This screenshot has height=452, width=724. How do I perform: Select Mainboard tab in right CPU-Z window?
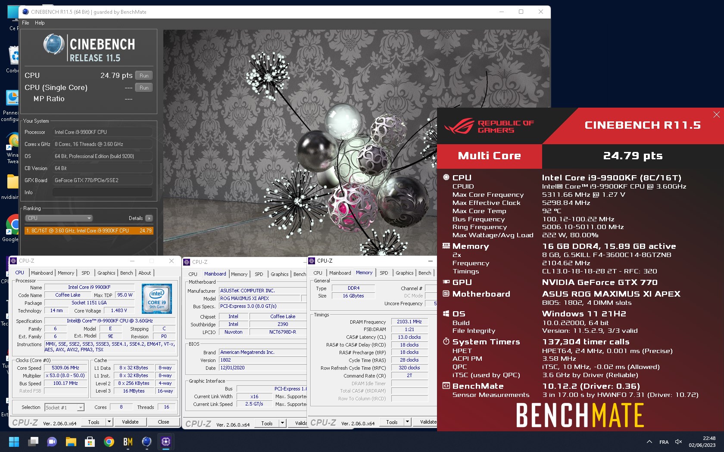coord(340,273)
